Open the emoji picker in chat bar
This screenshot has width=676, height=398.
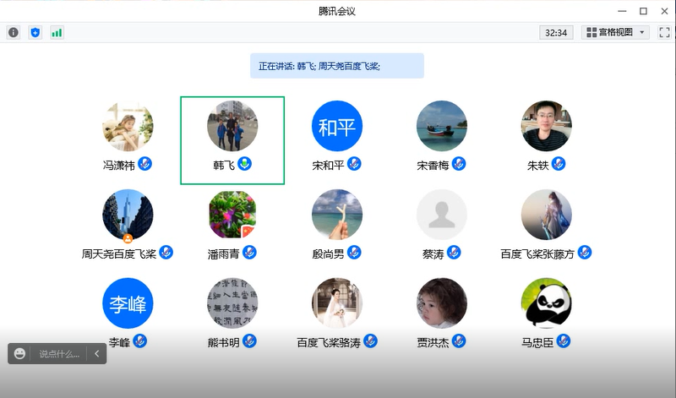(x=20, y=354)
